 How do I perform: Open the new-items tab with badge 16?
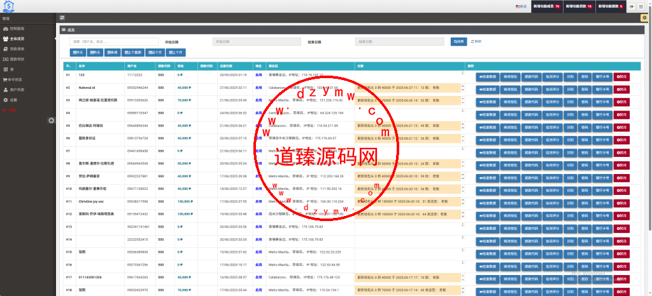579,6
